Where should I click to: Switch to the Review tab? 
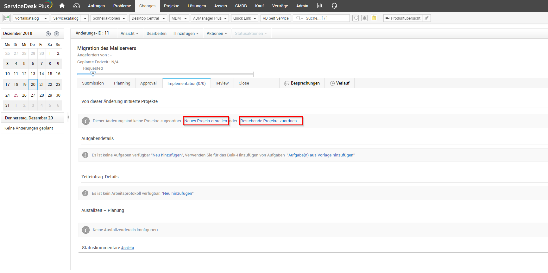pos(222,83)
